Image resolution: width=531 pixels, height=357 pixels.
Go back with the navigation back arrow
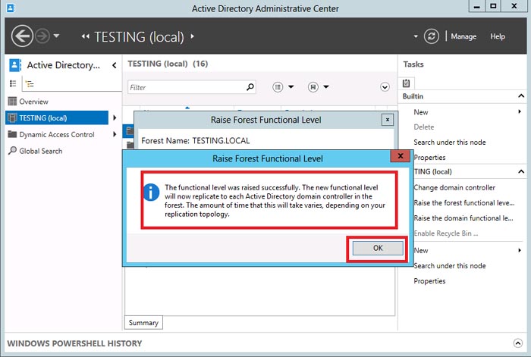click(x=22, y=36)
